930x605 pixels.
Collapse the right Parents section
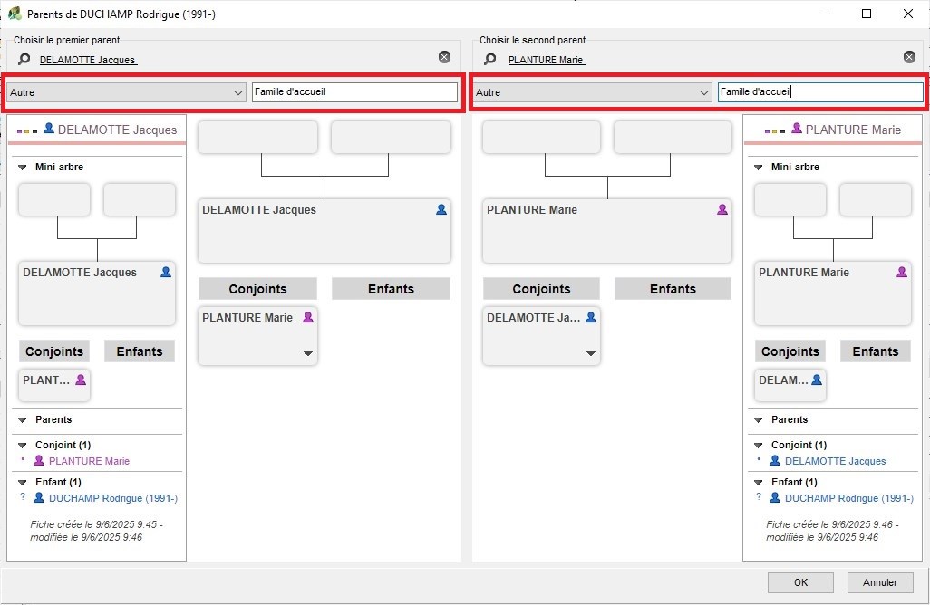tap(758, 419)
